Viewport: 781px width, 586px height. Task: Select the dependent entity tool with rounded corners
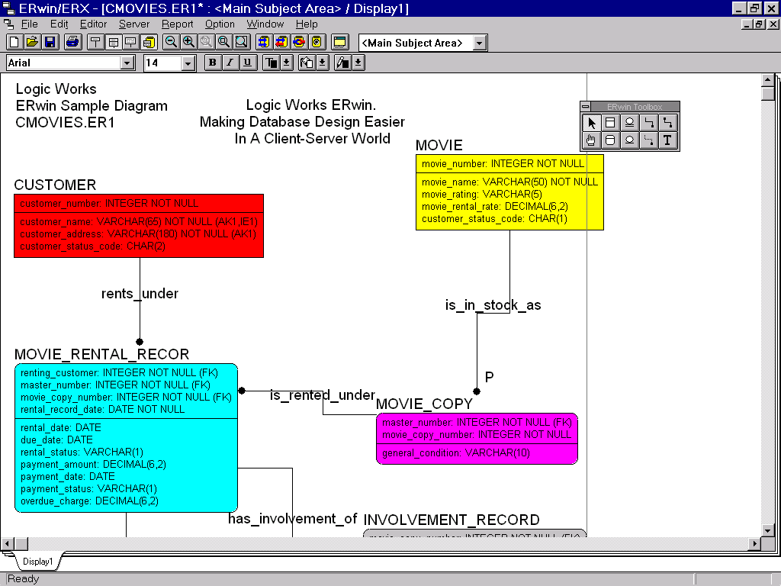[x=610, y=140]
